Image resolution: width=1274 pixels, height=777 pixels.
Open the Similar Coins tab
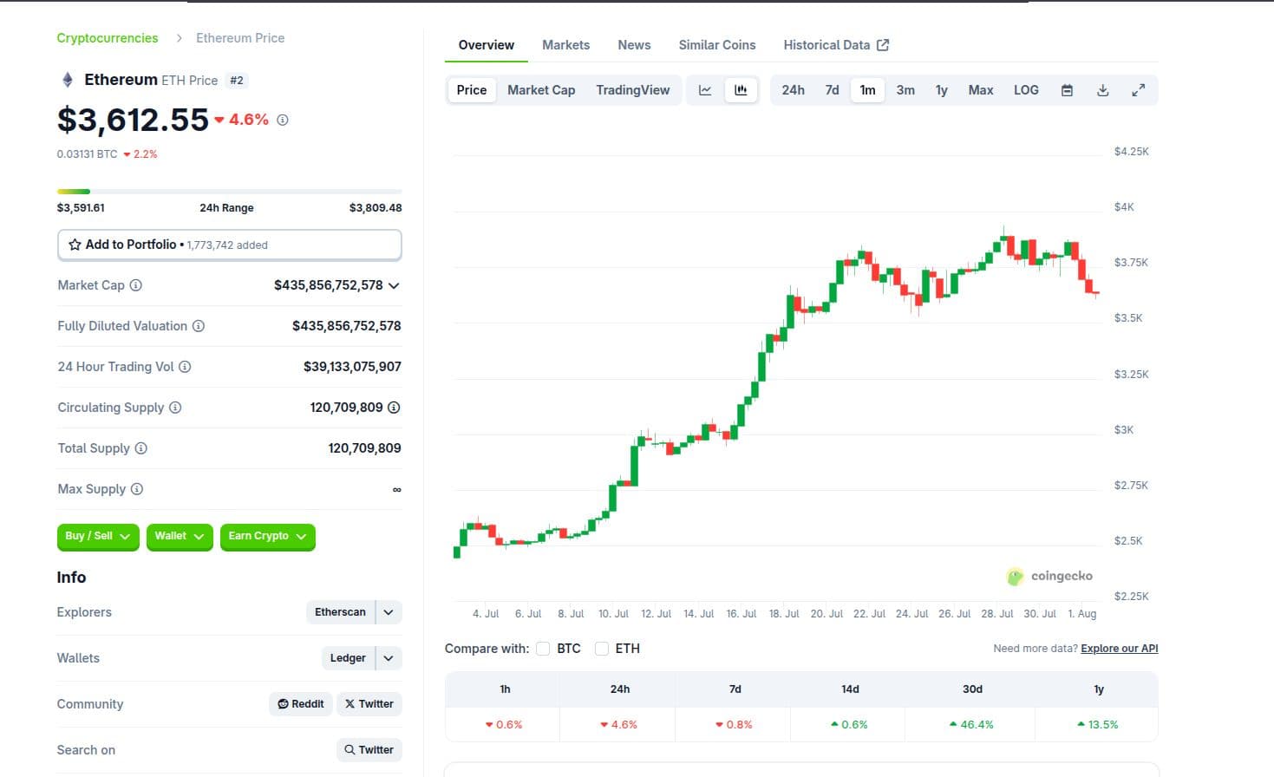click(x=716, y=44)
